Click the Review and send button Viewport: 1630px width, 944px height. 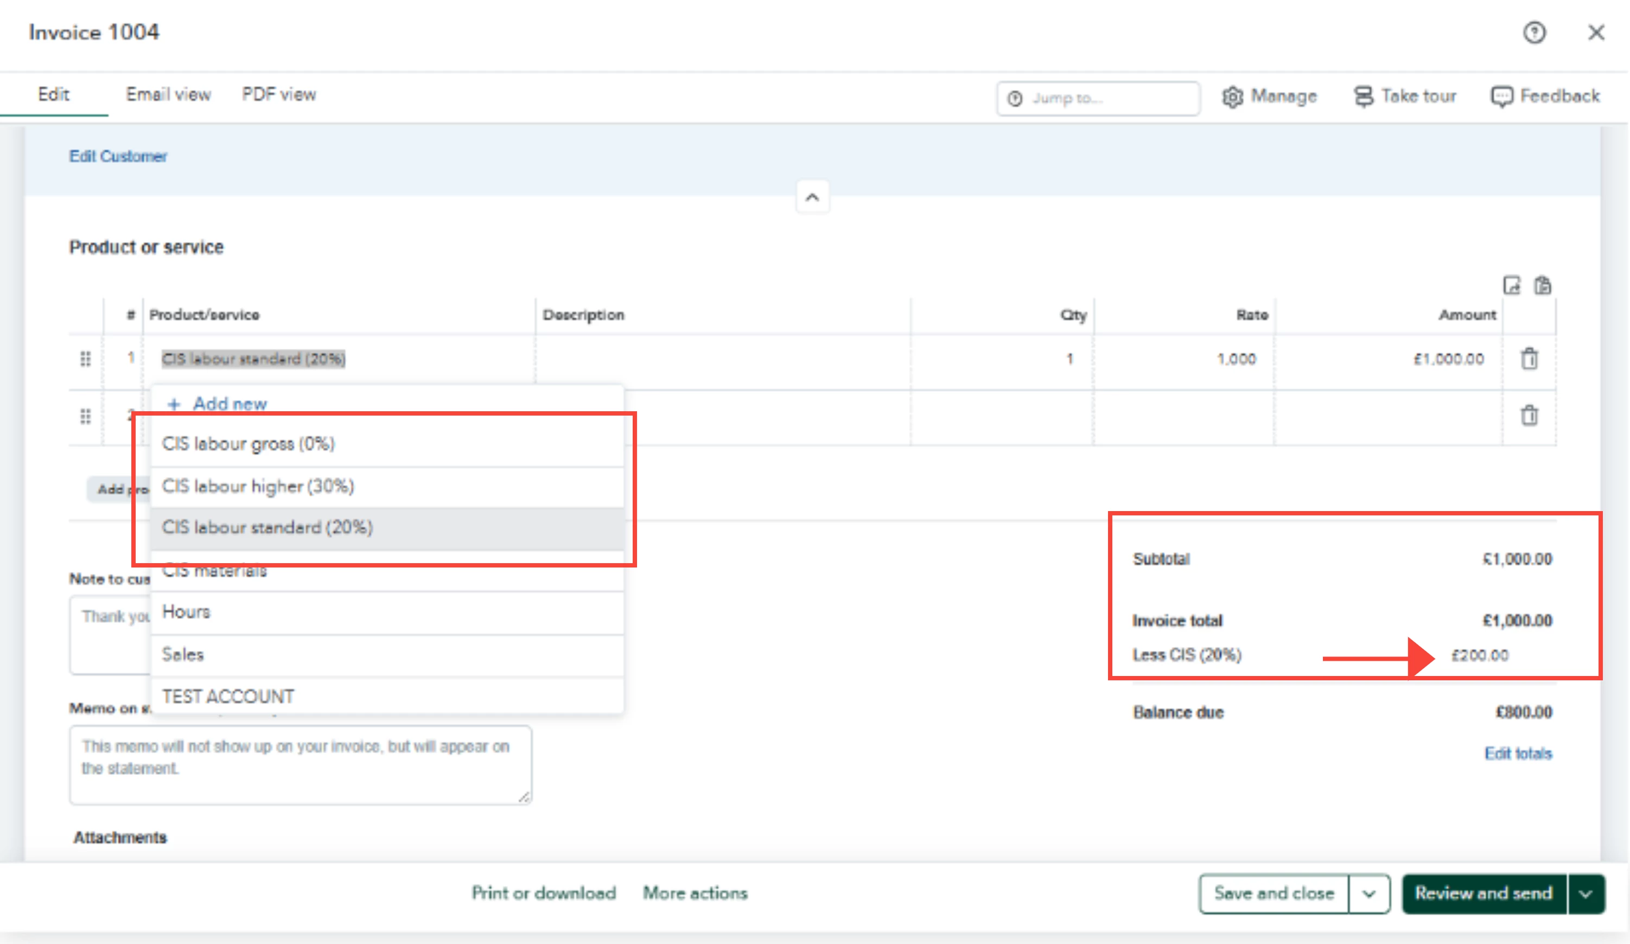tap(1484, 894)
